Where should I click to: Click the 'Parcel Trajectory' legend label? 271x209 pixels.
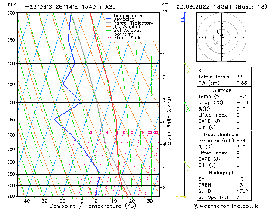coord(133,23)
